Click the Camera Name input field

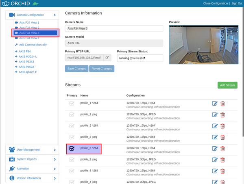[114, 28]
